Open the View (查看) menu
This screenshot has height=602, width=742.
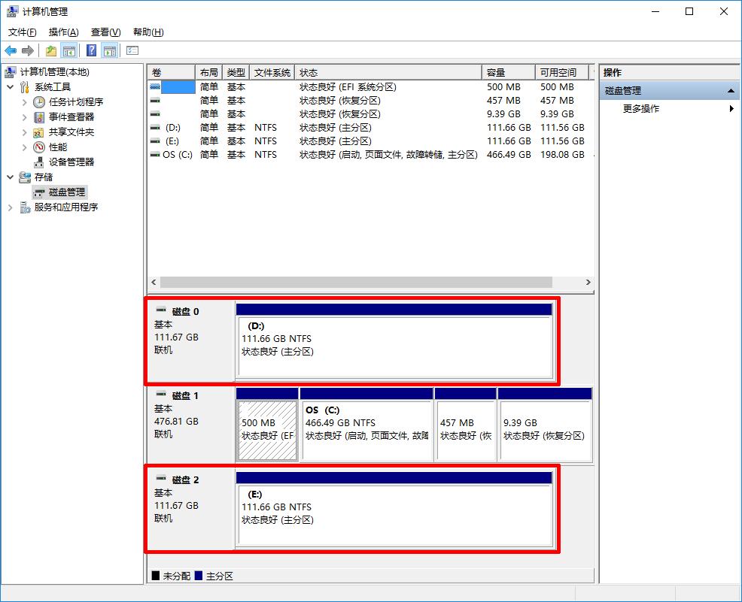point(105,32)
